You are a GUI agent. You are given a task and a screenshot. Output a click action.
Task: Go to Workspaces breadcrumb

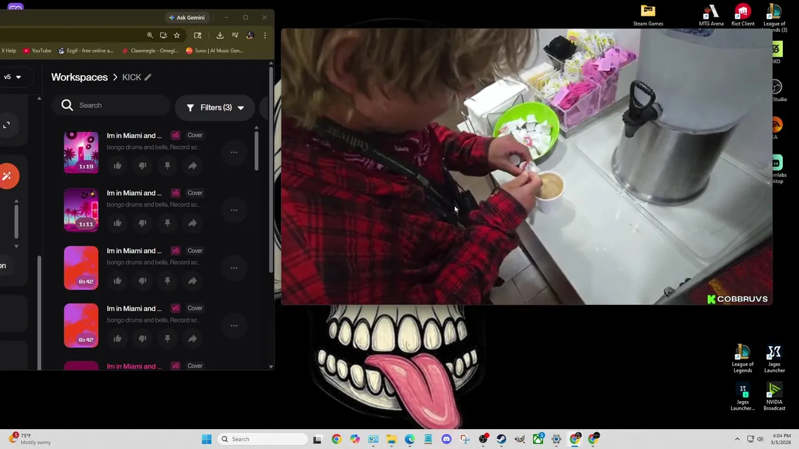click(x=79, y=77)
